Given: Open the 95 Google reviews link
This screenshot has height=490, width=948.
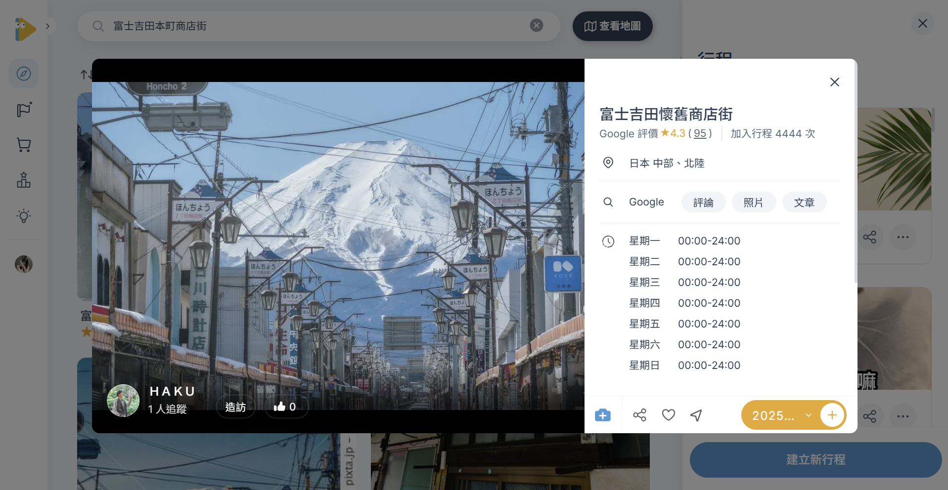Looking at the screenshot, I should [699, 133].
